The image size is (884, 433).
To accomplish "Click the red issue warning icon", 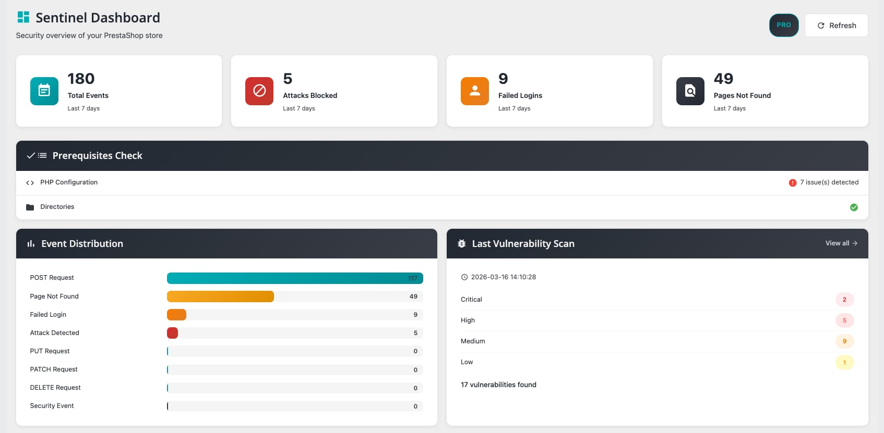I will point(793,183).
